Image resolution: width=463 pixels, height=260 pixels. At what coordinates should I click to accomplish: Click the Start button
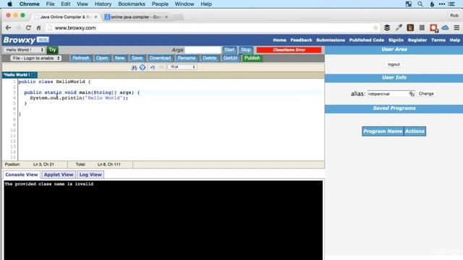point(229,50)
